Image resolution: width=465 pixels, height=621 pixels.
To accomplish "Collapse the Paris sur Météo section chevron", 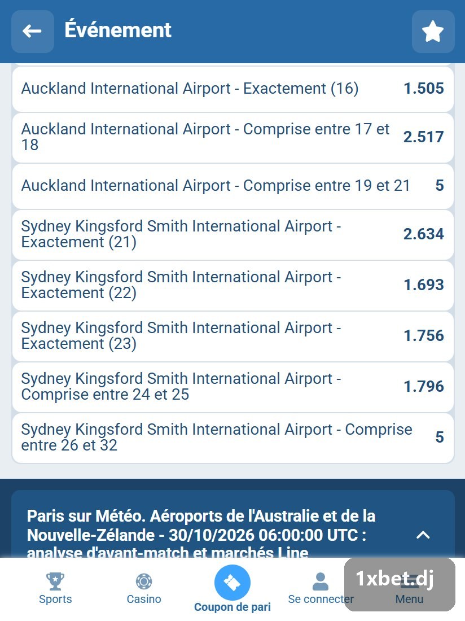I will pyautogui.click(x=423, y=535).
